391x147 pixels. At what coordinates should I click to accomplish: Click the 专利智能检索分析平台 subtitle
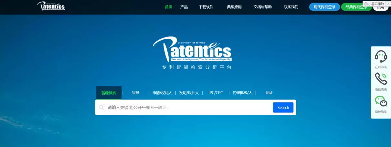pyautogui.click(x=197, y=67)
